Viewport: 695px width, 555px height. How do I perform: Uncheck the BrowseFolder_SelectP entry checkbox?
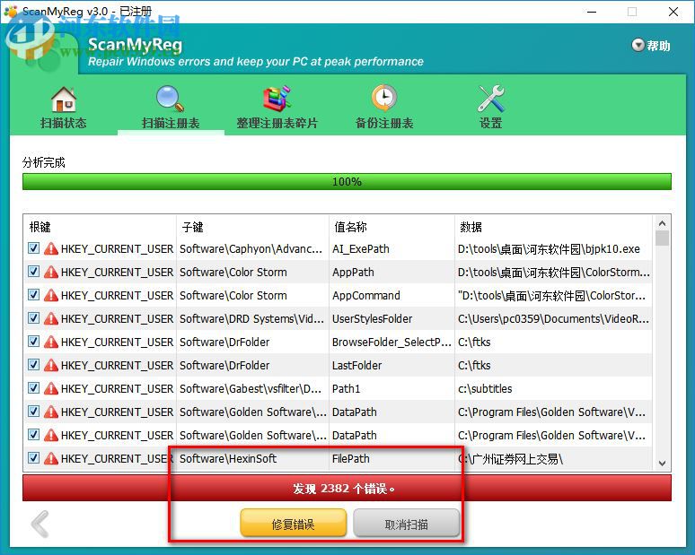click(34, 342)
